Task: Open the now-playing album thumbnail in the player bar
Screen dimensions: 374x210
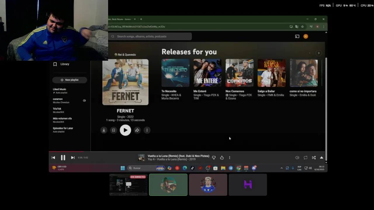Action: [141, 157]
